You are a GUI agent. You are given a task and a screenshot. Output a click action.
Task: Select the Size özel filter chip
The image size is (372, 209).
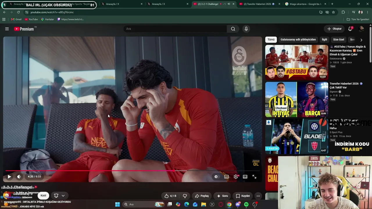(339, 39)
